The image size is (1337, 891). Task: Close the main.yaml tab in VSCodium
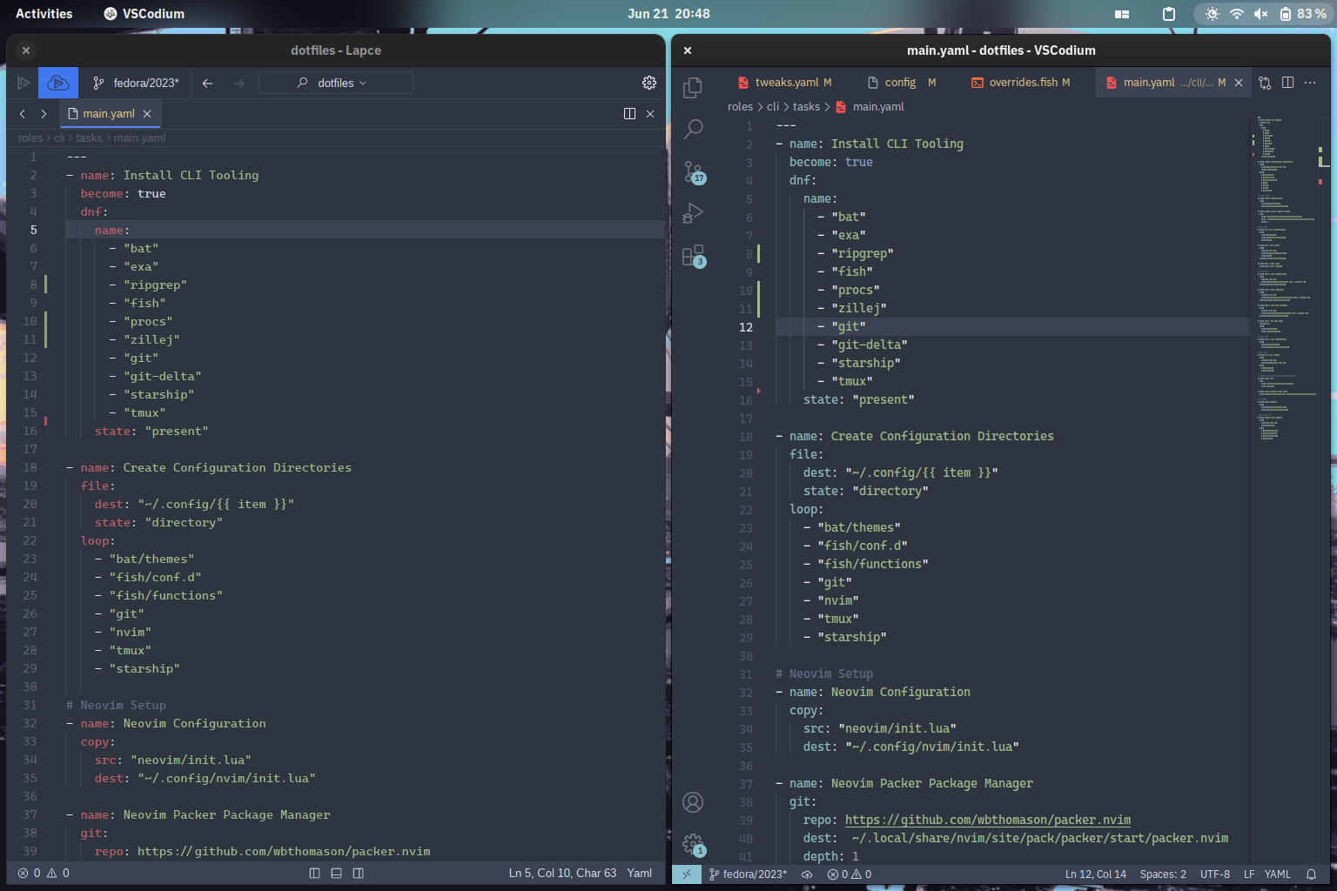click(1239, 83)
